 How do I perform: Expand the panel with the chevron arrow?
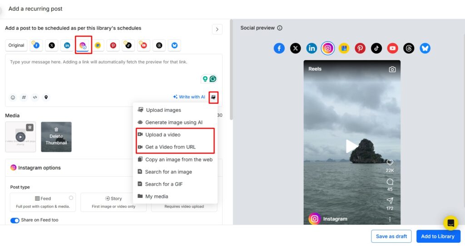217,29
